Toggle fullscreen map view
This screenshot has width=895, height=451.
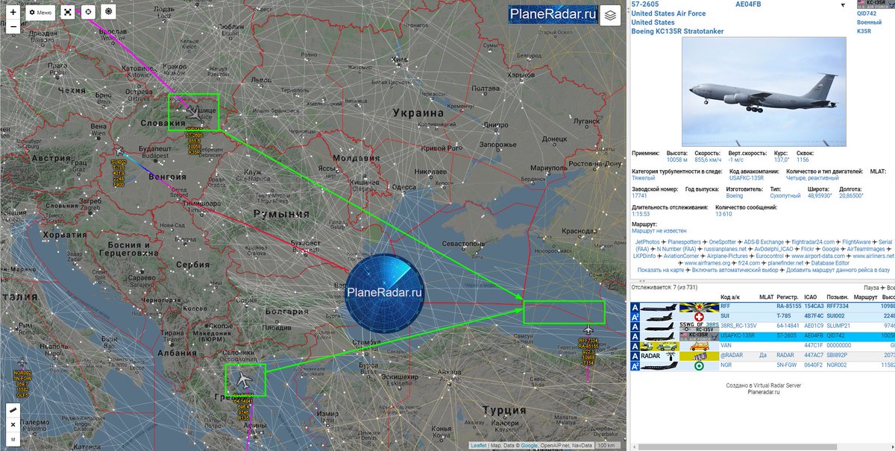point(69,12)
